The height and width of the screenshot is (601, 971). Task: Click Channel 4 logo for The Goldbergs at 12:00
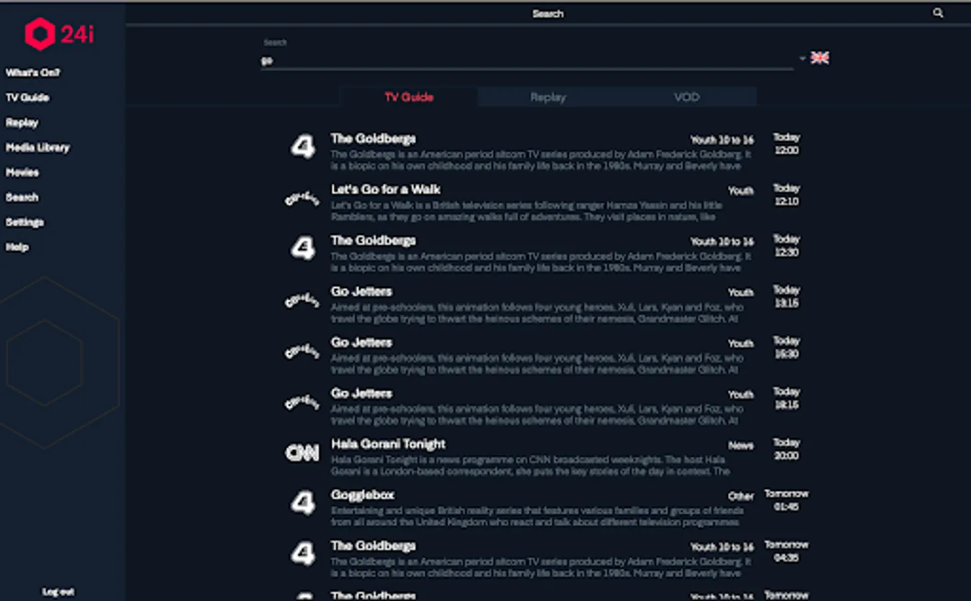[x=303, y=146]
